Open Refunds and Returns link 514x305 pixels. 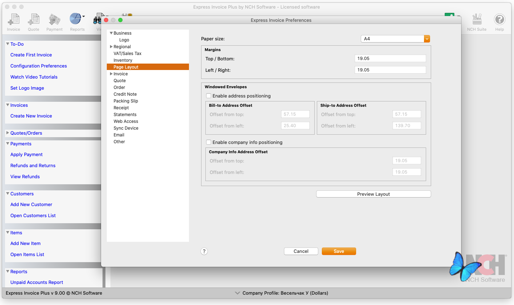[33, 166]
